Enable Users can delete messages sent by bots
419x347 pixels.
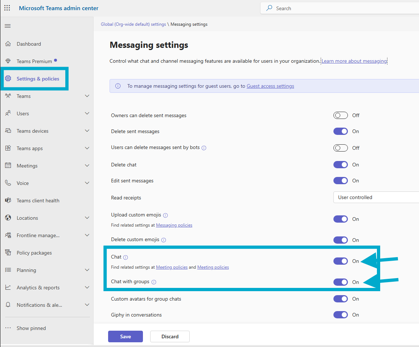click(x=340, y=148)
